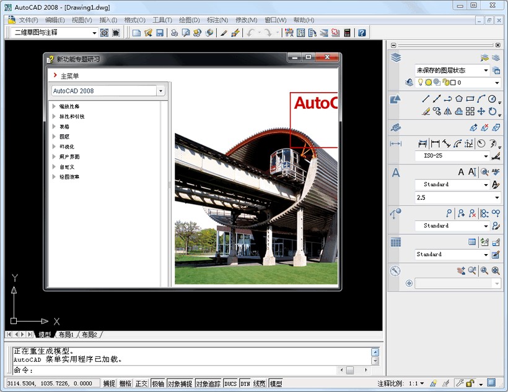Open the calculator icon in toolbar

(348, 33)
